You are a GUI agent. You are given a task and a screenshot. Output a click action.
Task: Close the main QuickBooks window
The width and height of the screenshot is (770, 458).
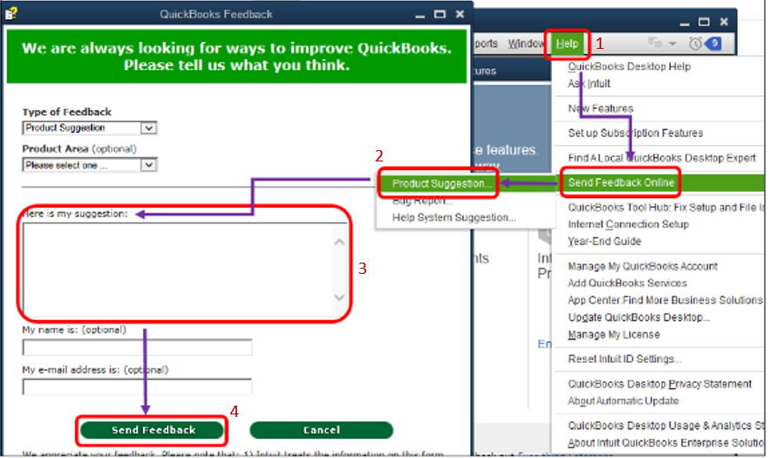click(724, 22)
